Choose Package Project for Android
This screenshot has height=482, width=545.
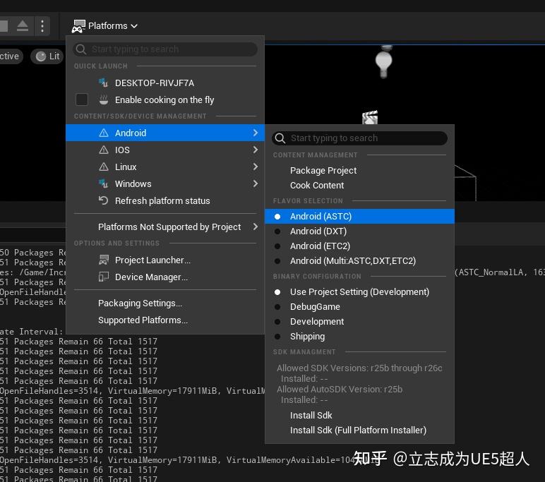tap(360, 170)
